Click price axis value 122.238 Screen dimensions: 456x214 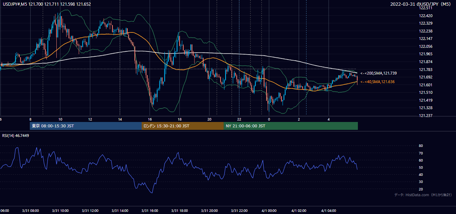pyautogui.click(x=426, y=31)
